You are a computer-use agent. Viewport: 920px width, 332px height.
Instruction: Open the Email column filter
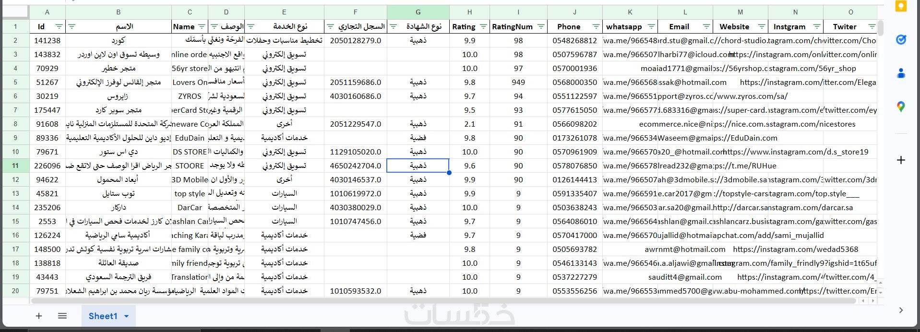click(706, 26)
